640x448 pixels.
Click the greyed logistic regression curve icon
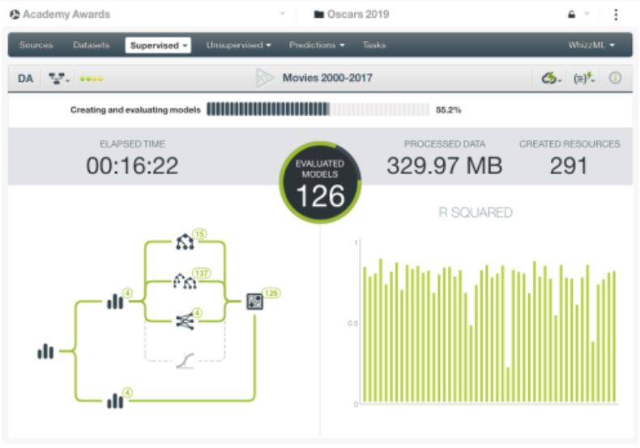pos(186,361)
